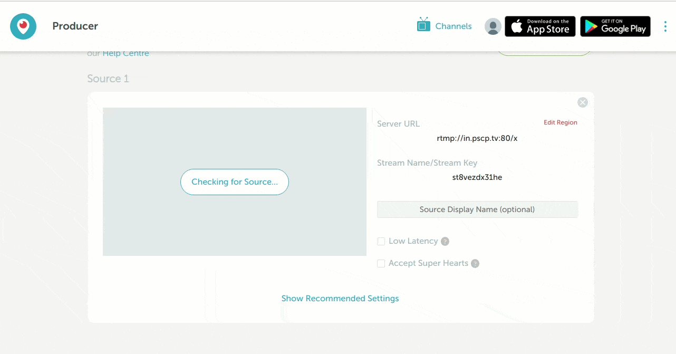Image resolution: width=676 pixels, height=354 pixels.
Task: Download on the App Store button
Action: coord(540,26)
